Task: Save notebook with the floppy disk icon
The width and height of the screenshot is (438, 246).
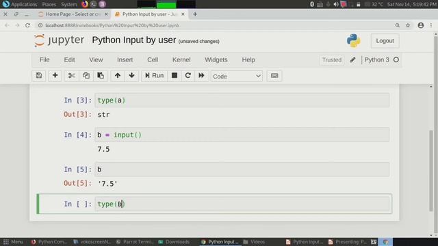Action: [x=39, y=76]
